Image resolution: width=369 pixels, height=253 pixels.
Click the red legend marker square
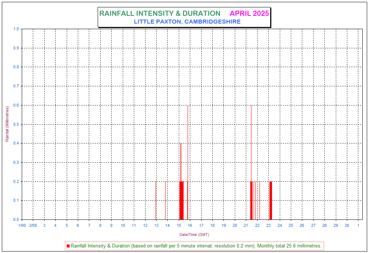(x=68, y=246)
